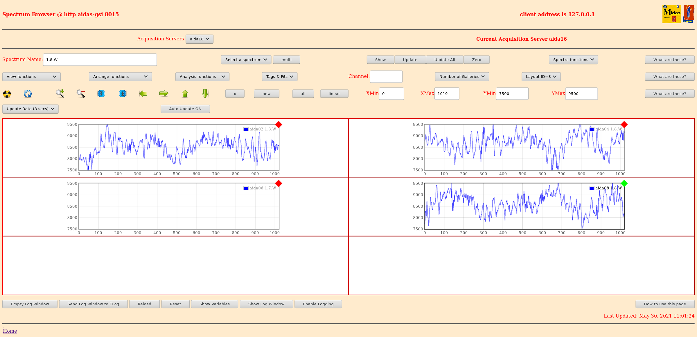Open the Layout ID=8 dropdown

coord(541,77)
